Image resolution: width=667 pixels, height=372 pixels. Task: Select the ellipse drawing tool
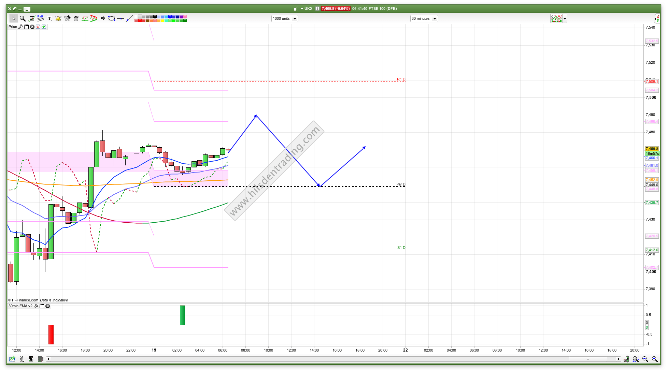pos(112,18)
